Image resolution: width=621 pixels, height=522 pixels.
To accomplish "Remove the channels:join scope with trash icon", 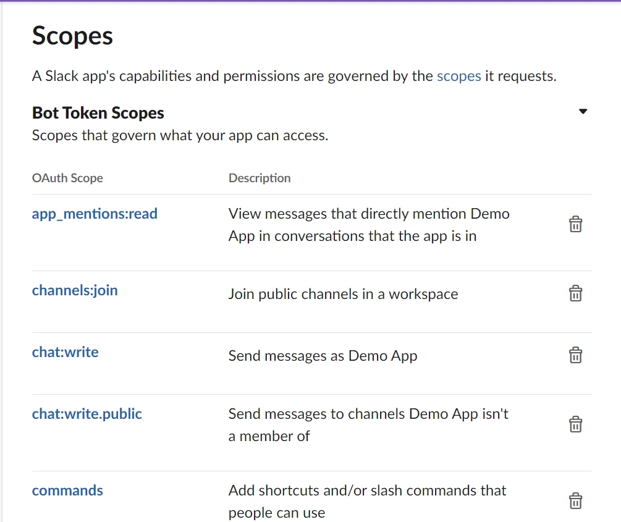I will 575,293.
